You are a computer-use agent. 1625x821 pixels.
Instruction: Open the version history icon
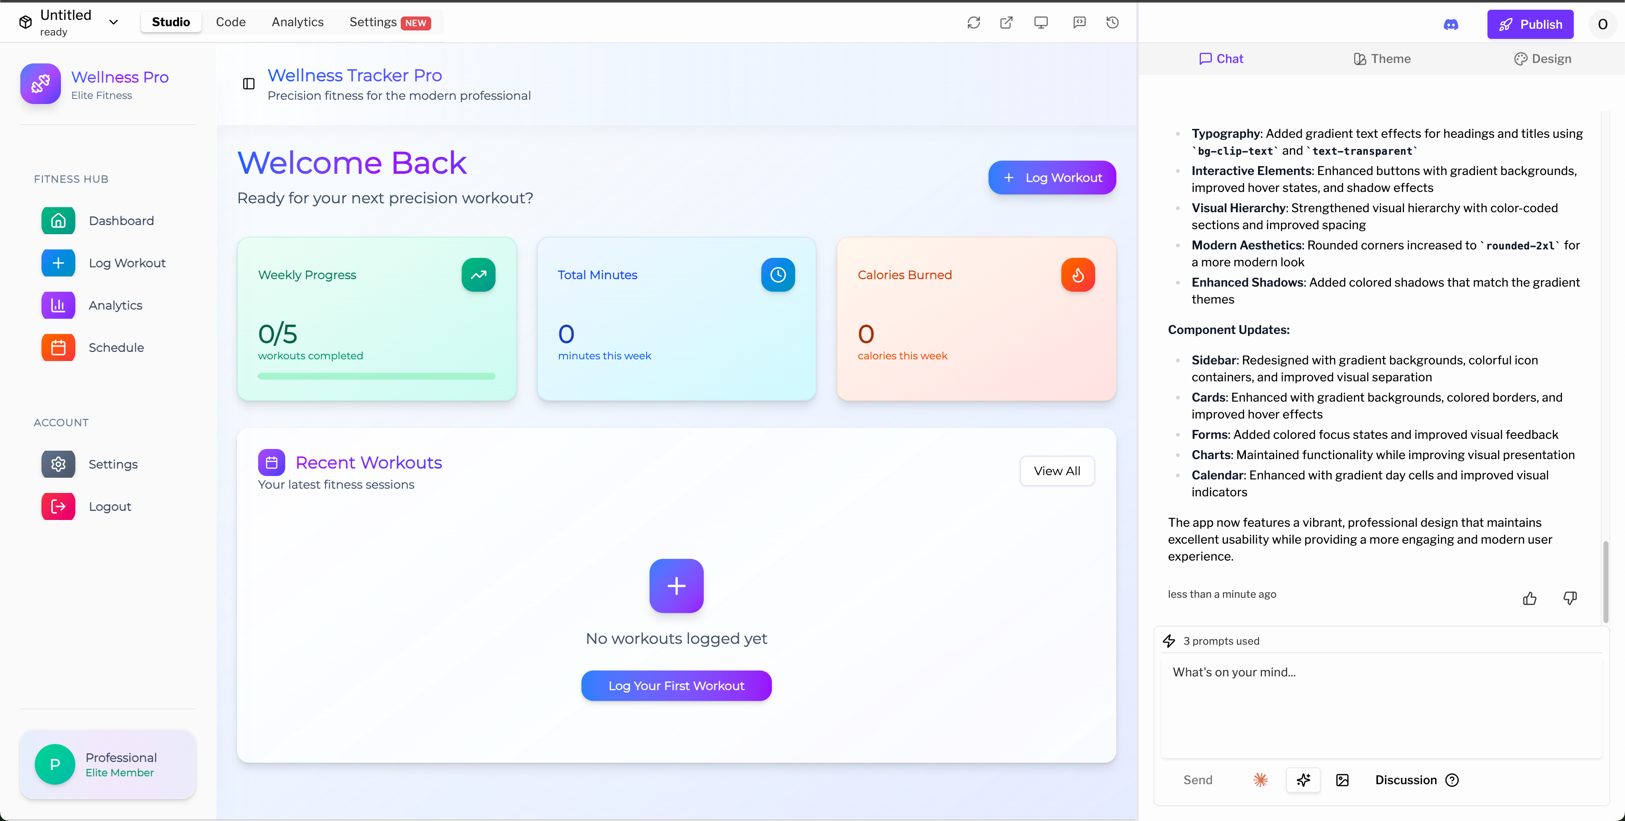pos(1113,23)
